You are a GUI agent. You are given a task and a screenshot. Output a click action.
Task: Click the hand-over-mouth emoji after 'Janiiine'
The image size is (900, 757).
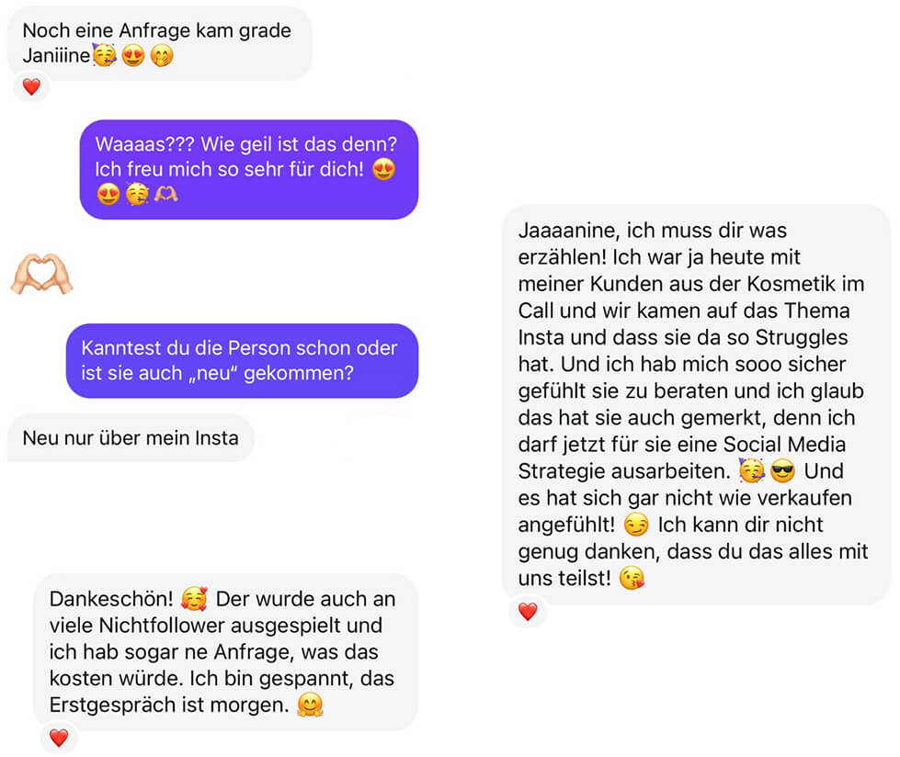(162, 56)
